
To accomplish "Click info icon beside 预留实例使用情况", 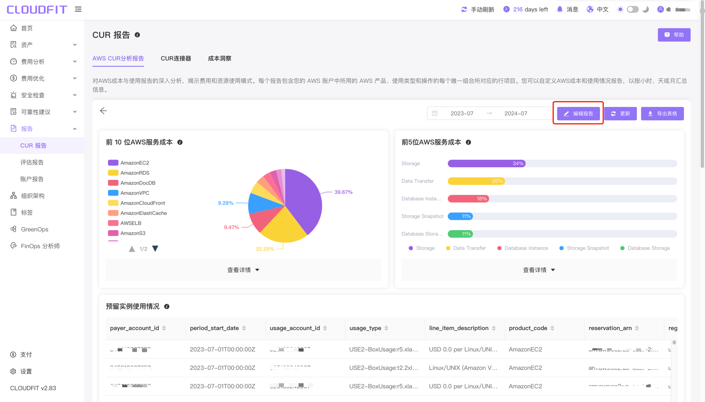I will 167,306.
